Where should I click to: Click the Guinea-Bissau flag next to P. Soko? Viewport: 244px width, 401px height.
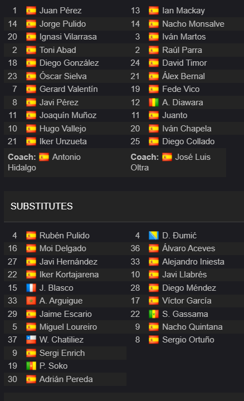31,366
